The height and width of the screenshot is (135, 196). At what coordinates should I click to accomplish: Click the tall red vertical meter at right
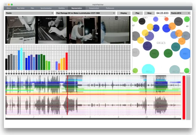[184, 98]
